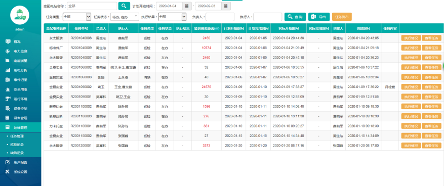Viewport: 444px width, 186px height.
Task: Click 查看任务 for task R2001060003
Action: click(431, 77)
